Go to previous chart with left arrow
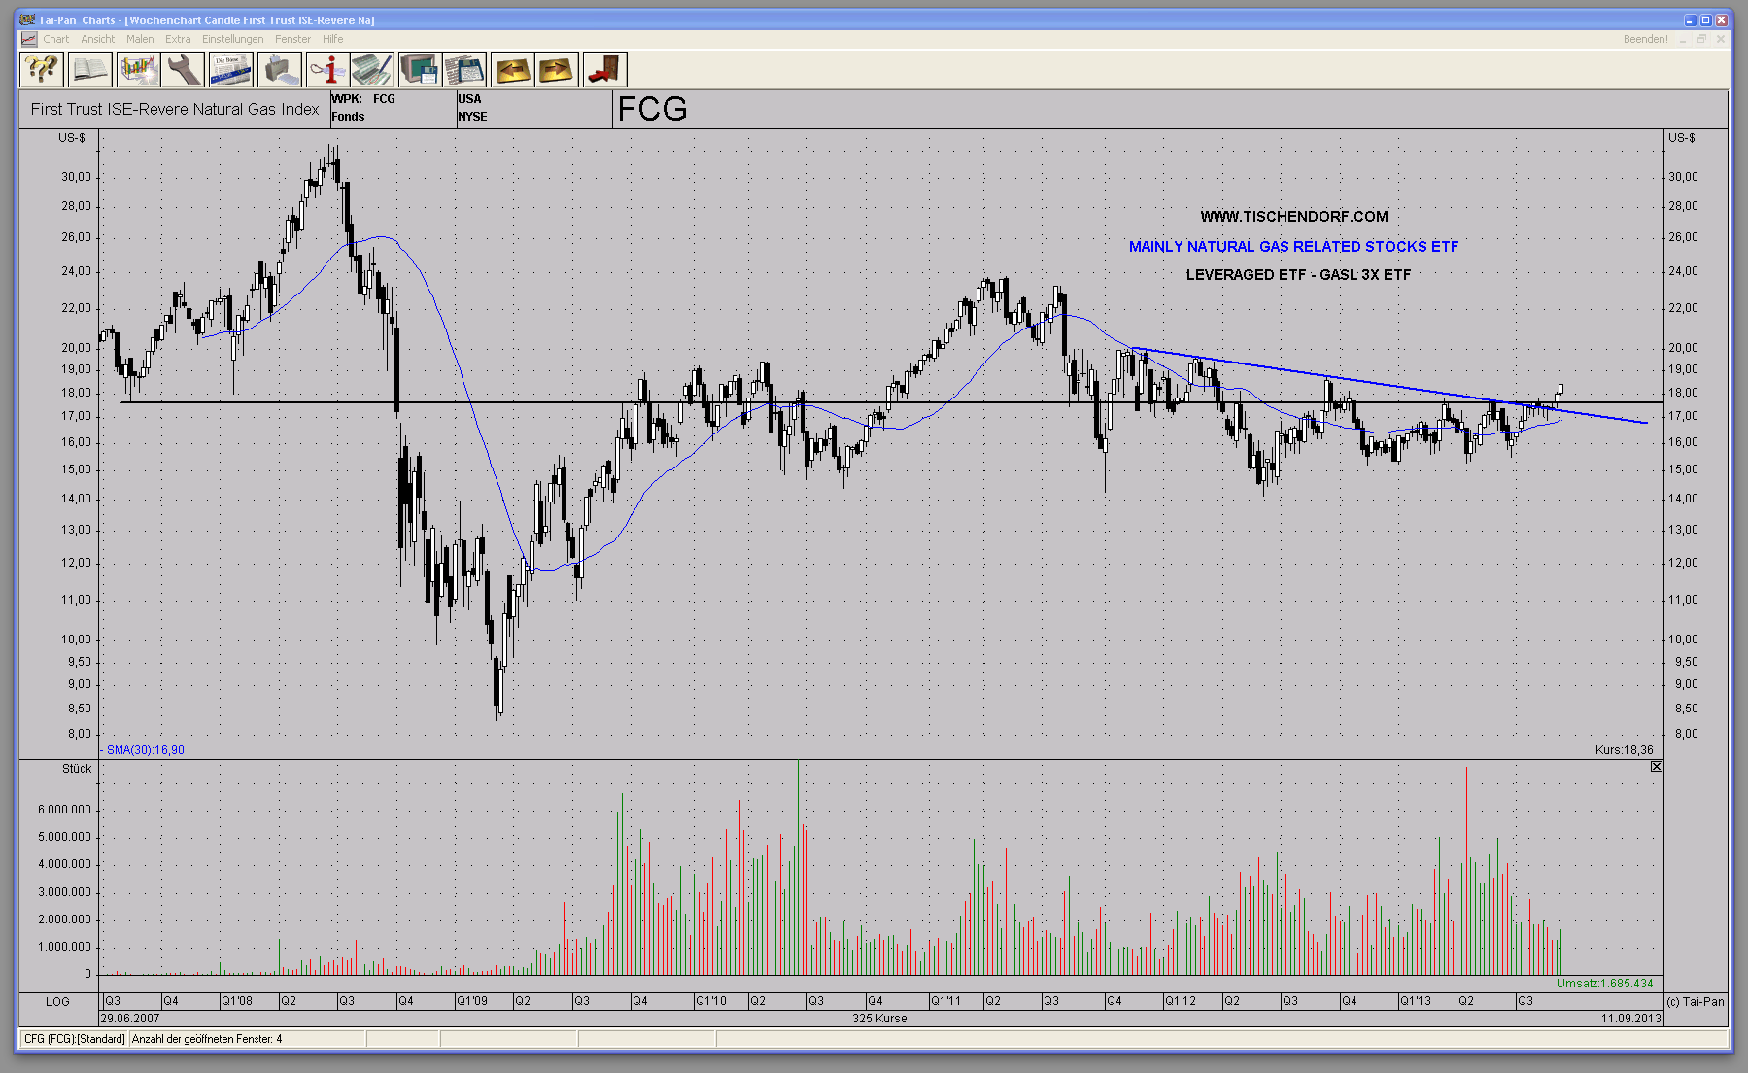 coord(512,70)
